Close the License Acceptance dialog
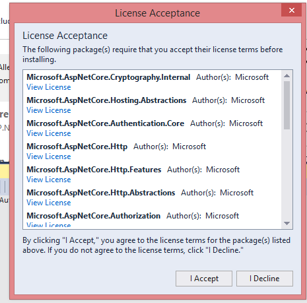This screenshot has height=303, width=307. click(291, 10)
